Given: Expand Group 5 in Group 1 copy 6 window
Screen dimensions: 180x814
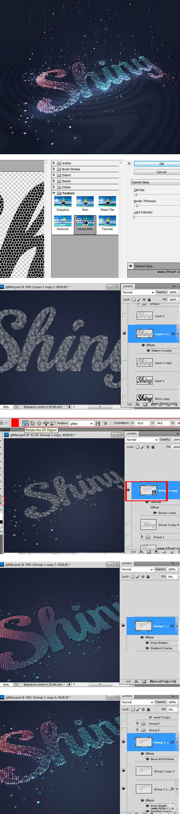Looking at the screenshot, I should (138, 723).
